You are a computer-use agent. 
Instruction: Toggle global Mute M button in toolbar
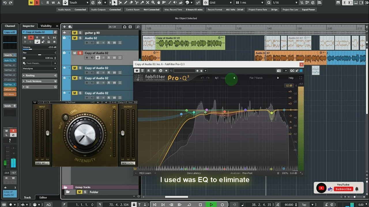(x=31, y=3)
